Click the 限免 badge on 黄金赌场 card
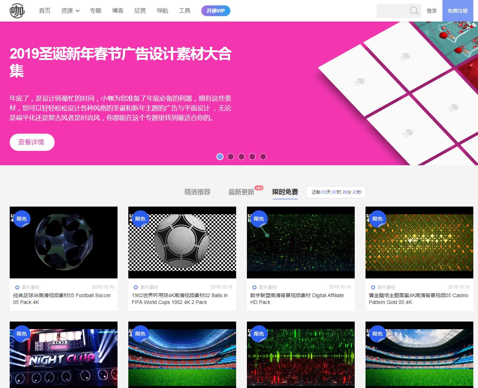Image resolution: width=478 pixels, height=388 pixels. tap(377, 219)
